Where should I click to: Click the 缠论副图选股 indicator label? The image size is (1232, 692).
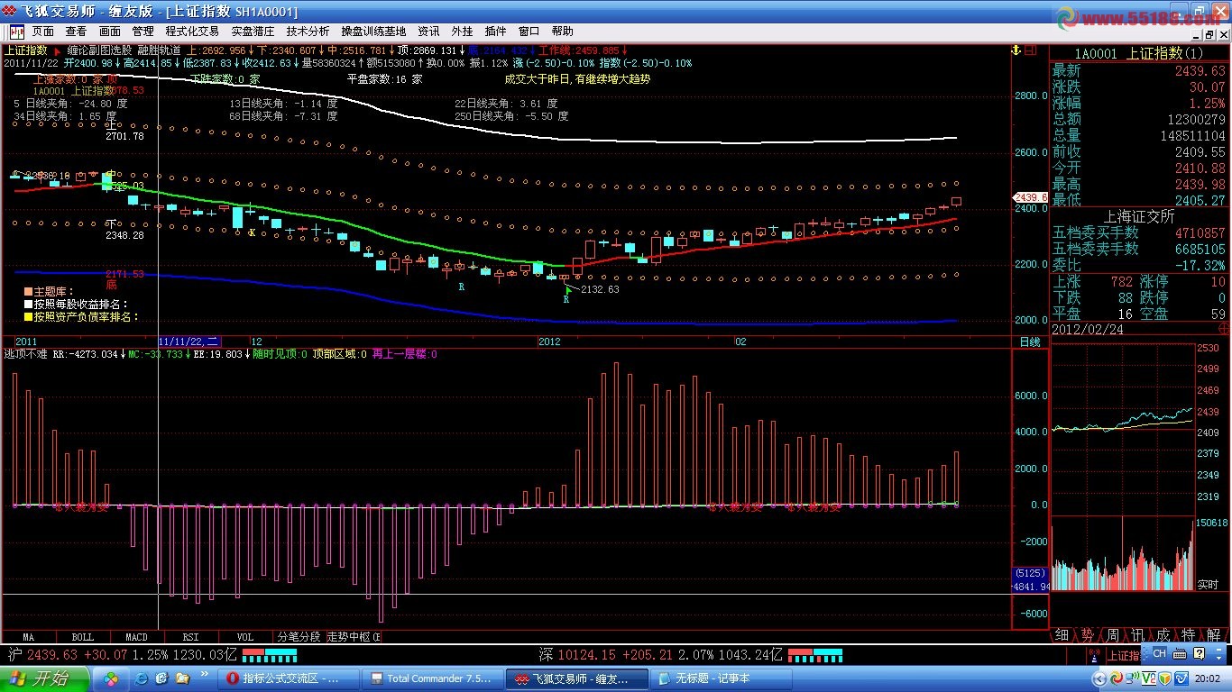tap(99, 50)
